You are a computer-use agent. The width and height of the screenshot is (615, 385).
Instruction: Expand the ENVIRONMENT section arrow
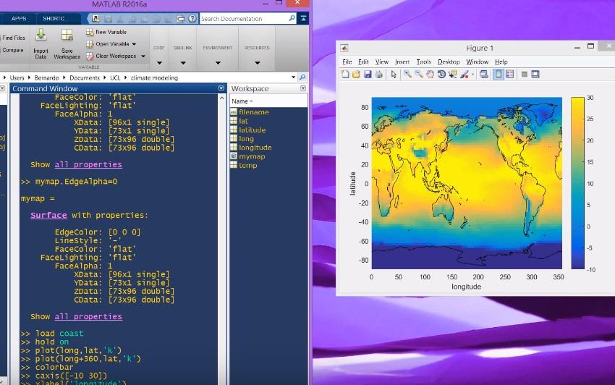coord(218,62)
